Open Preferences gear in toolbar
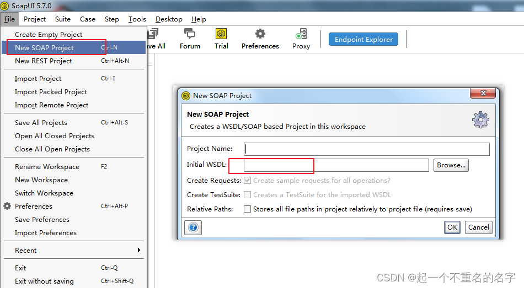524x288 pixels. [x=260, y=39]
